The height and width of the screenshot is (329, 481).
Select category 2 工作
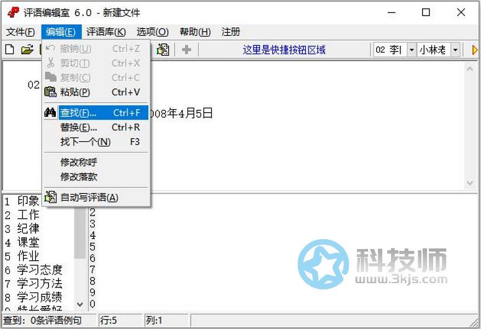point(22,215)
